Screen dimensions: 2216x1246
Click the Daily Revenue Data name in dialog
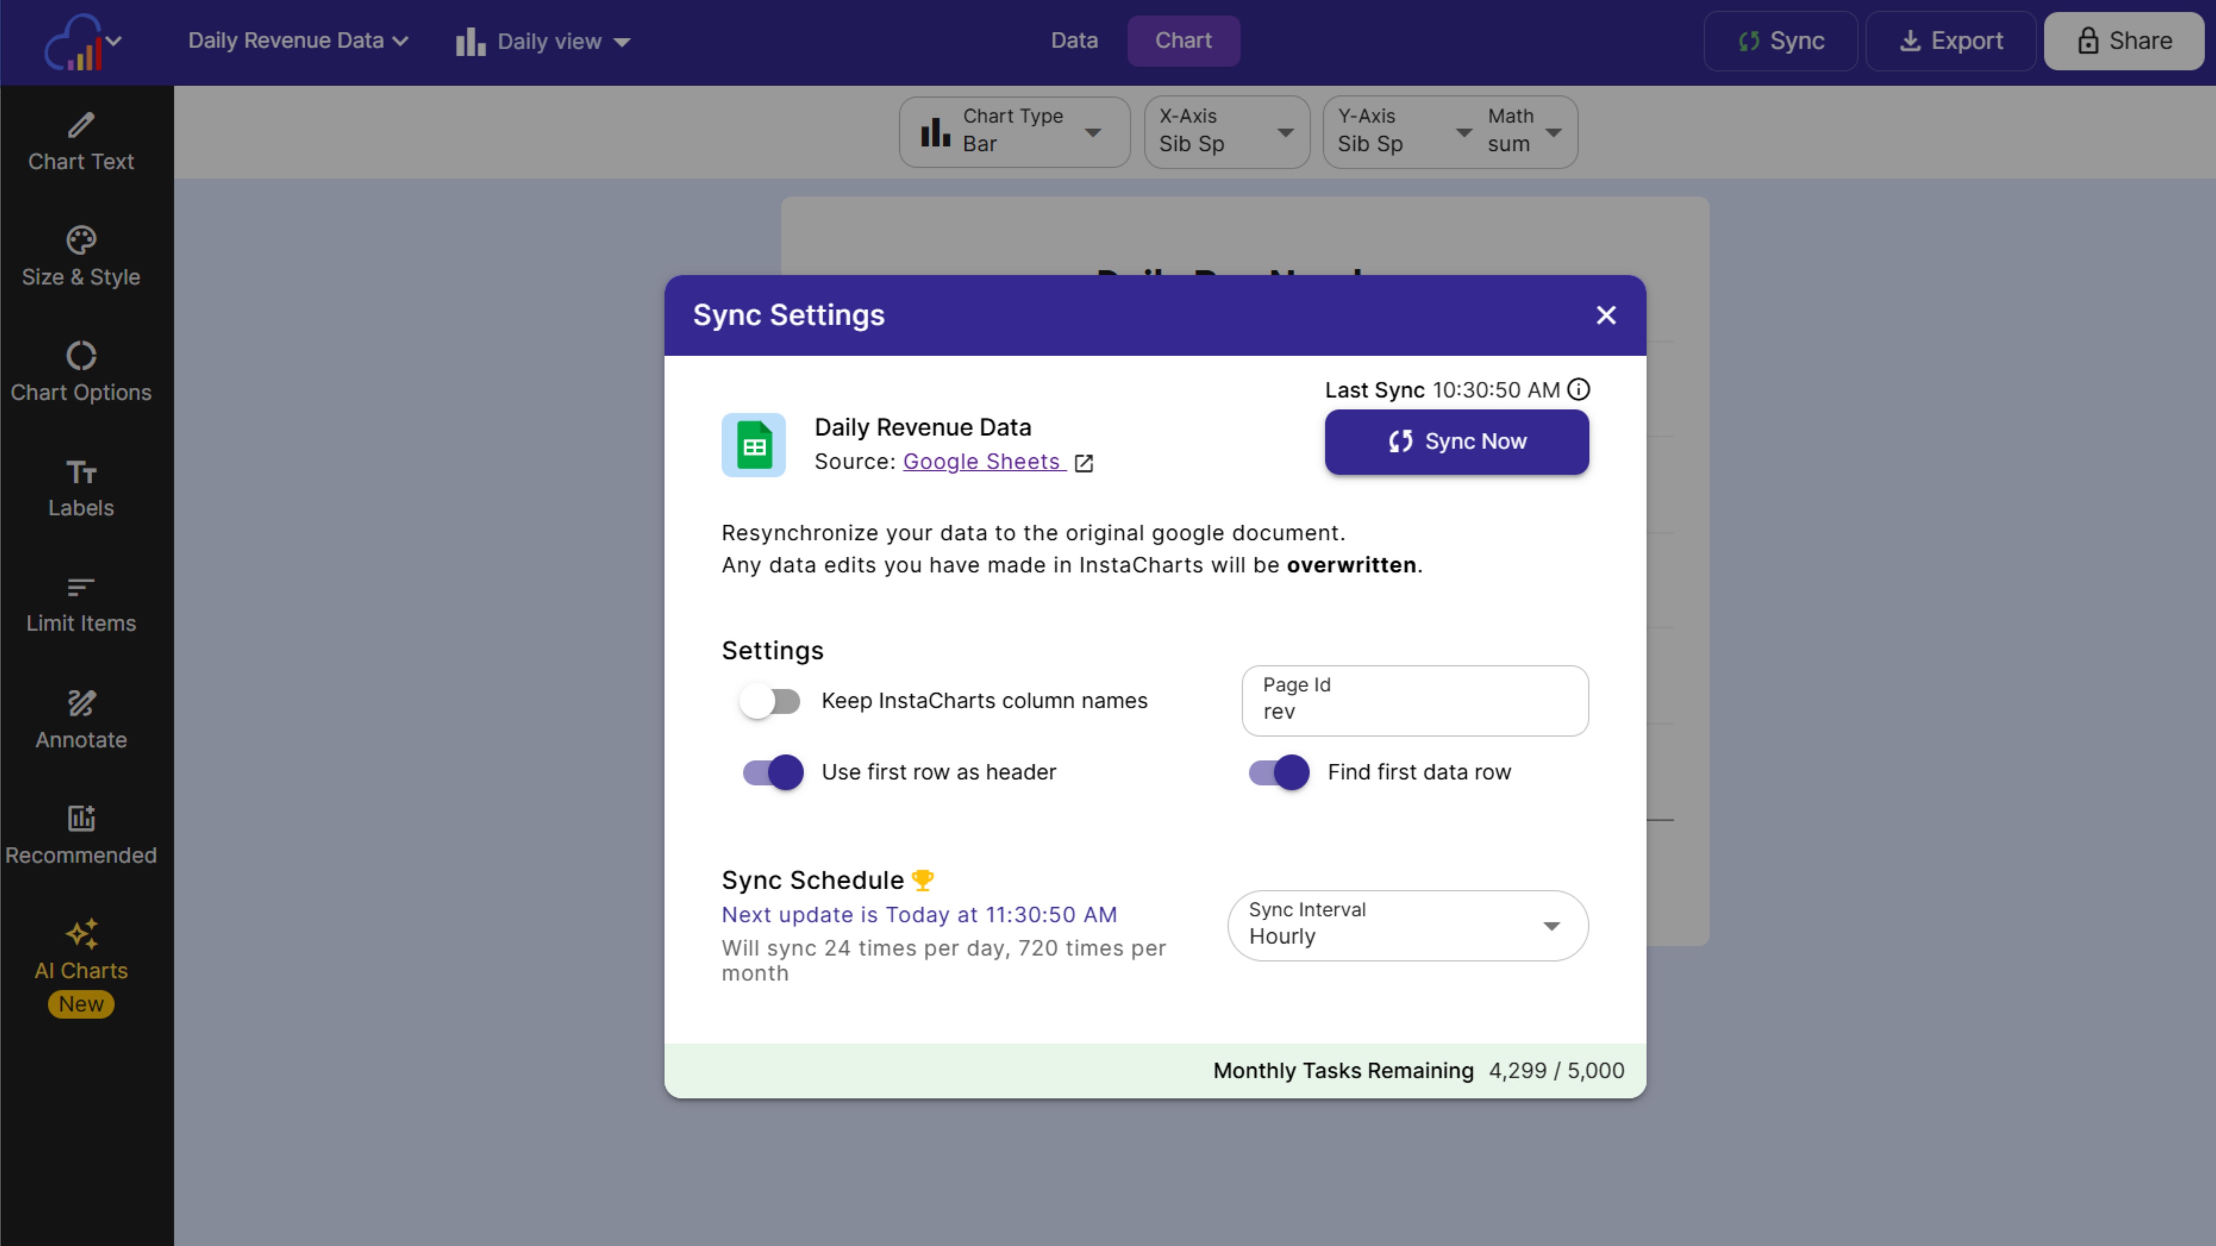(x=922, y=427)
